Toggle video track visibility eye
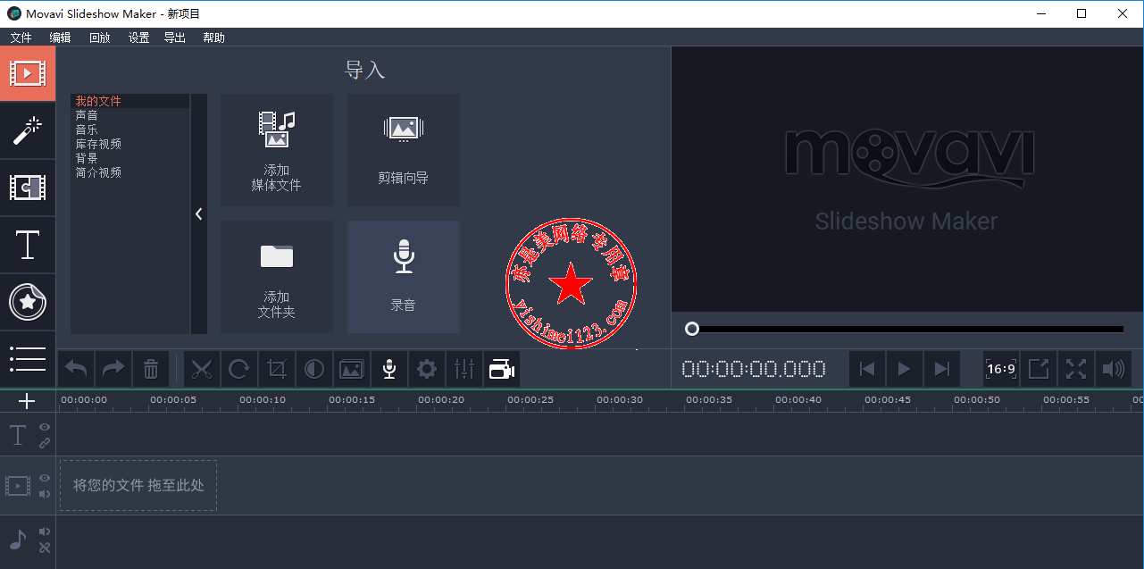The image size is (1144, 569). 45,478
